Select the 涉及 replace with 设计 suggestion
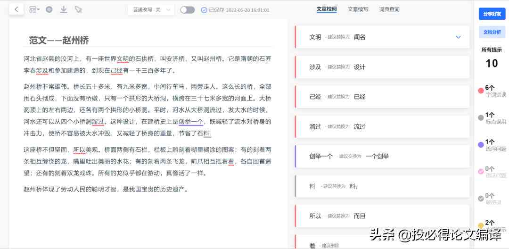 (382, 67)
